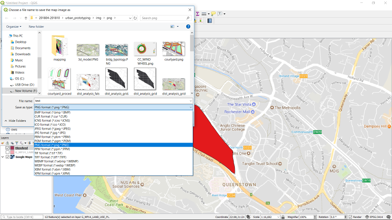Toggle the Render checkbox in status bar

[350, 217]
